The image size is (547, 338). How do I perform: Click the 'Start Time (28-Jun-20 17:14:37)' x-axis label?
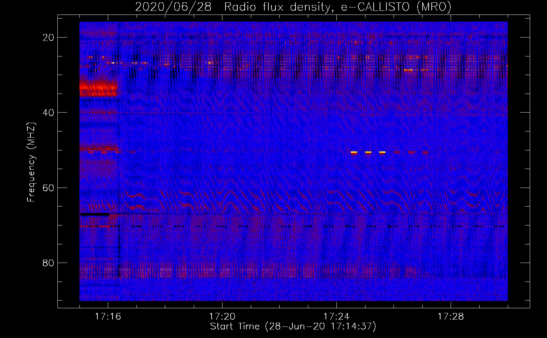tap(293, 327)
